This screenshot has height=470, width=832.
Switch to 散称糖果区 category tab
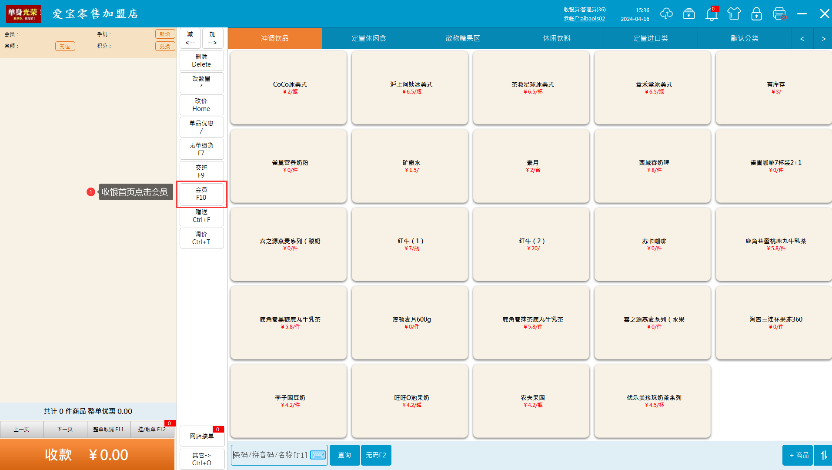[463, 38]
